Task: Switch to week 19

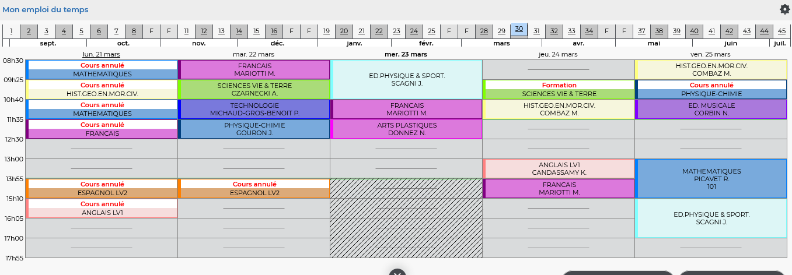Action: click(x=326, y=31)
